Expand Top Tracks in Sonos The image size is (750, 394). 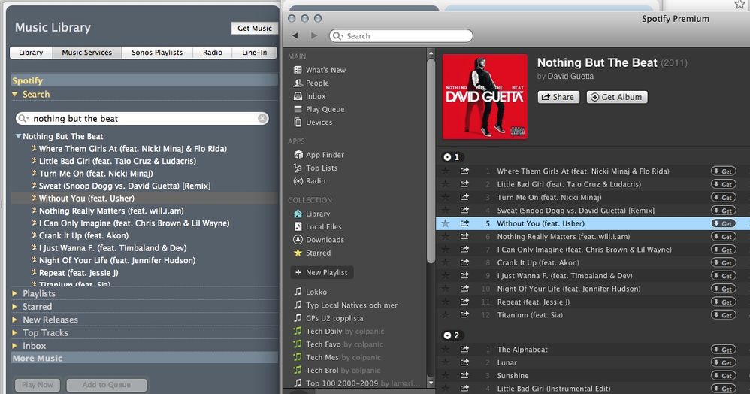tap(15, 333)
